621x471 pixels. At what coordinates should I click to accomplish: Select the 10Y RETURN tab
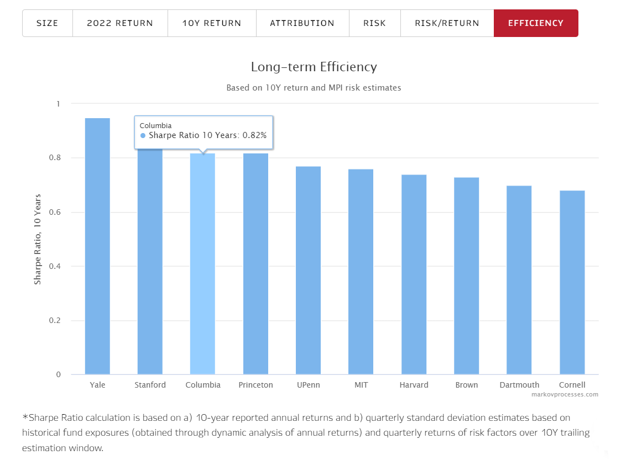point(212,23)
